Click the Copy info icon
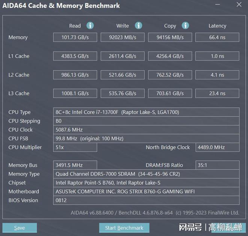 click(x=185, y=26)
